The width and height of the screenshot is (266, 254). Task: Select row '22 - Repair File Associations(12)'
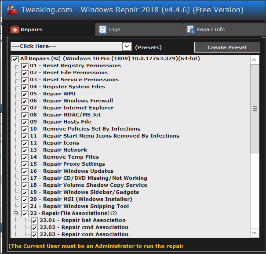coord(73,213)
